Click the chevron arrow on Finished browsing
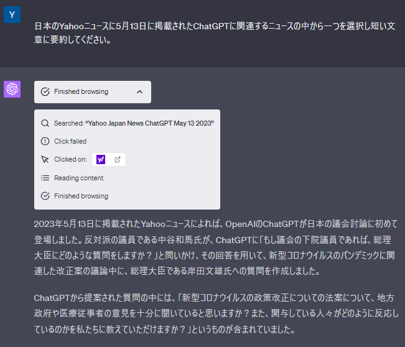 click(x=139, y=92)
